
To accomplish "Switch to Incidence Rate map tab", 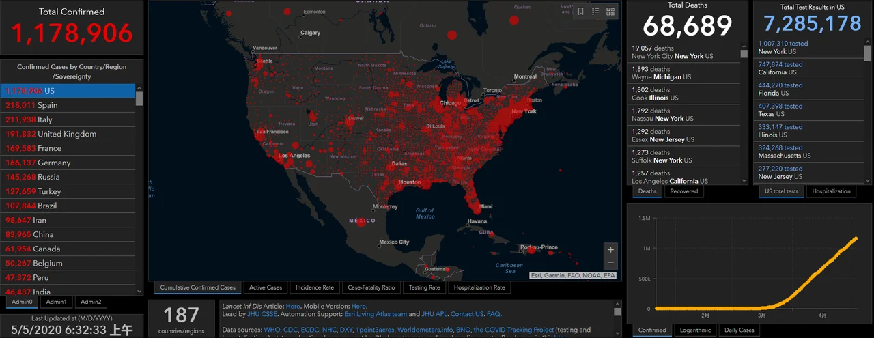I will click(315, 287).
